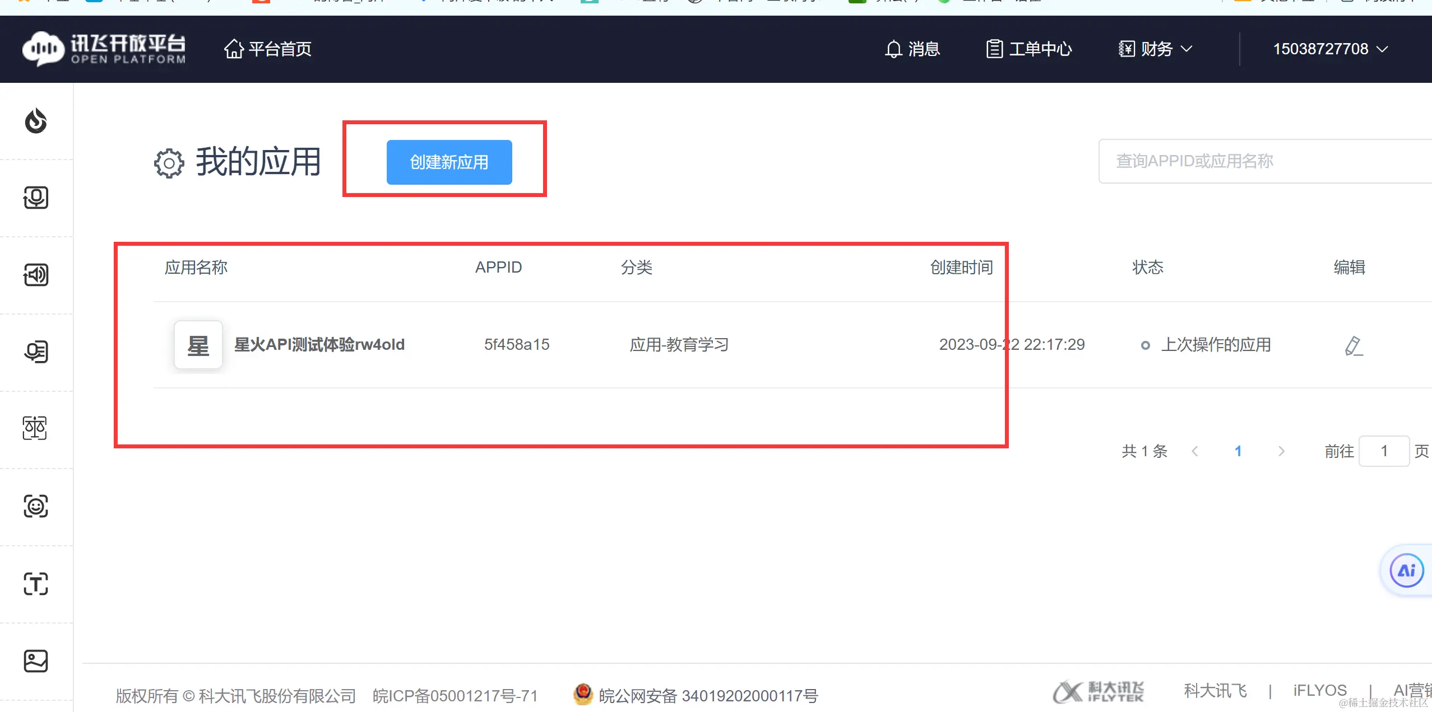Open the speech recognition microphone sidebar icon

pyautogui.click(x=36, y=198)
